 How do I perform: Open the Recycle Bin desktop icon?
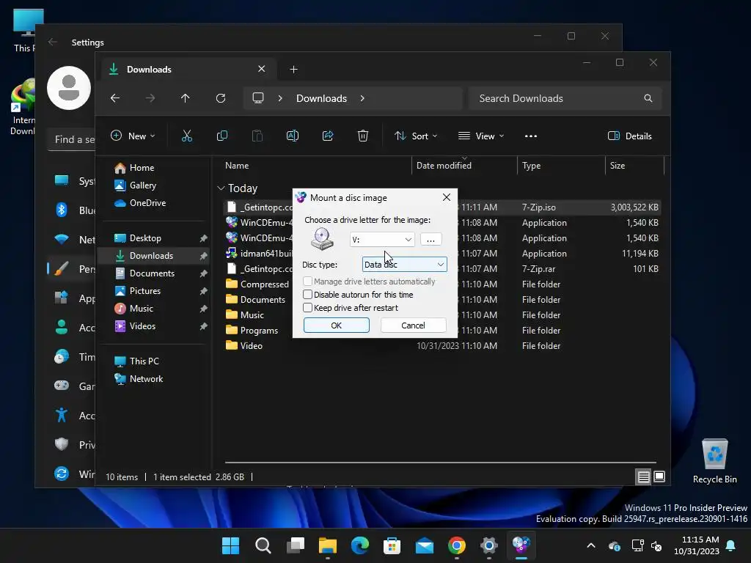point(714,461)
